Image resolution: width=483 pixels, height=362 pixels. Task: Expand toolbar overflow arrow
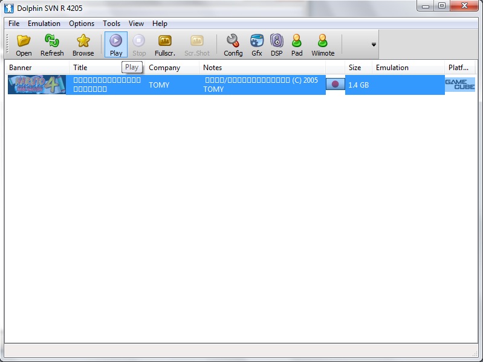click(374, 45)
